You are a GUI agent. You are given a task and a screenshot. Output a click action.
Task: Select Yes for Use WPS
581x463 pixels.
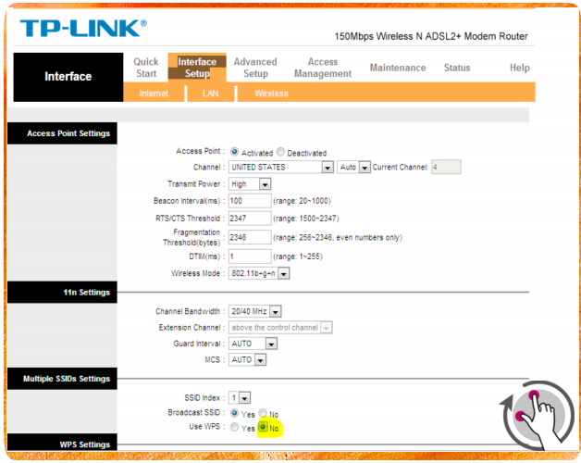234,427
